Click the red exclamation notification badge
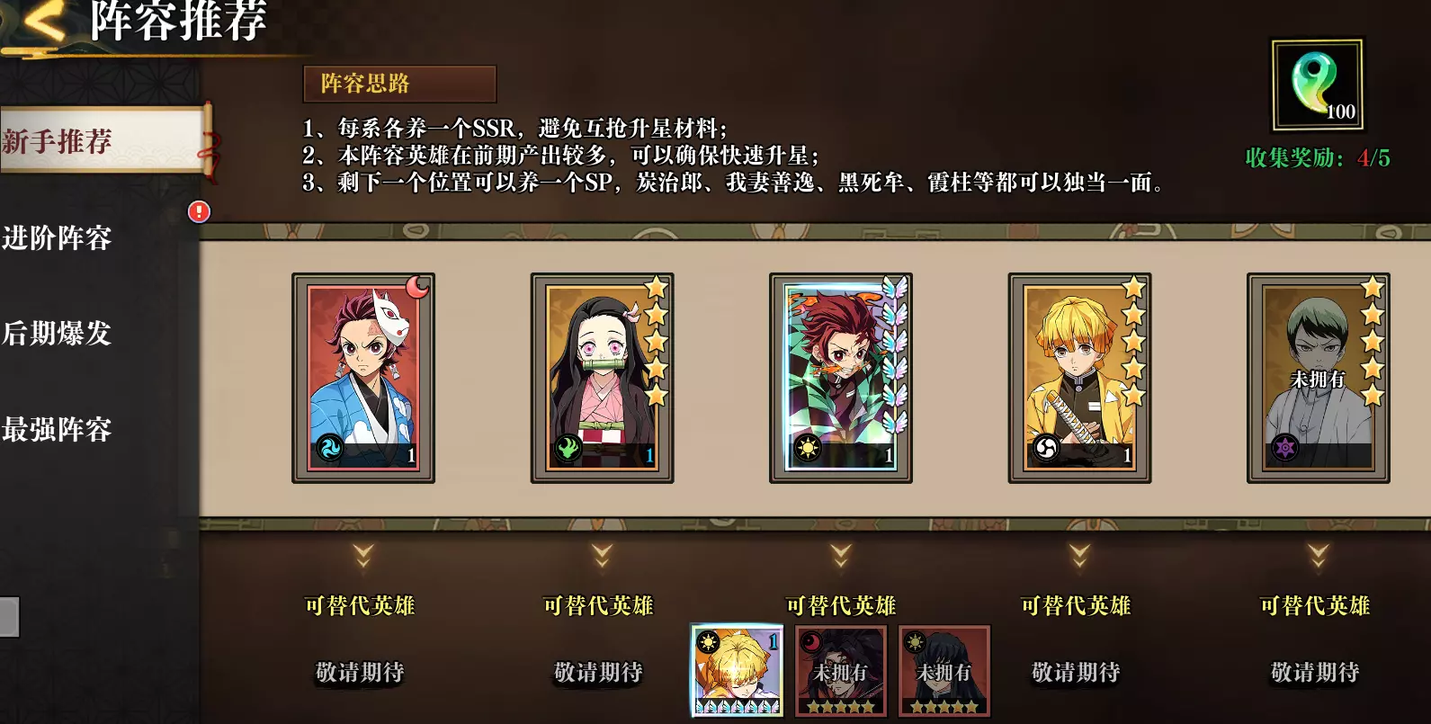The image size is (1431, 724). (x=199, y=211)
